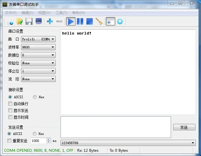Open the serial port COM4 dropdown

pos(38,39)
